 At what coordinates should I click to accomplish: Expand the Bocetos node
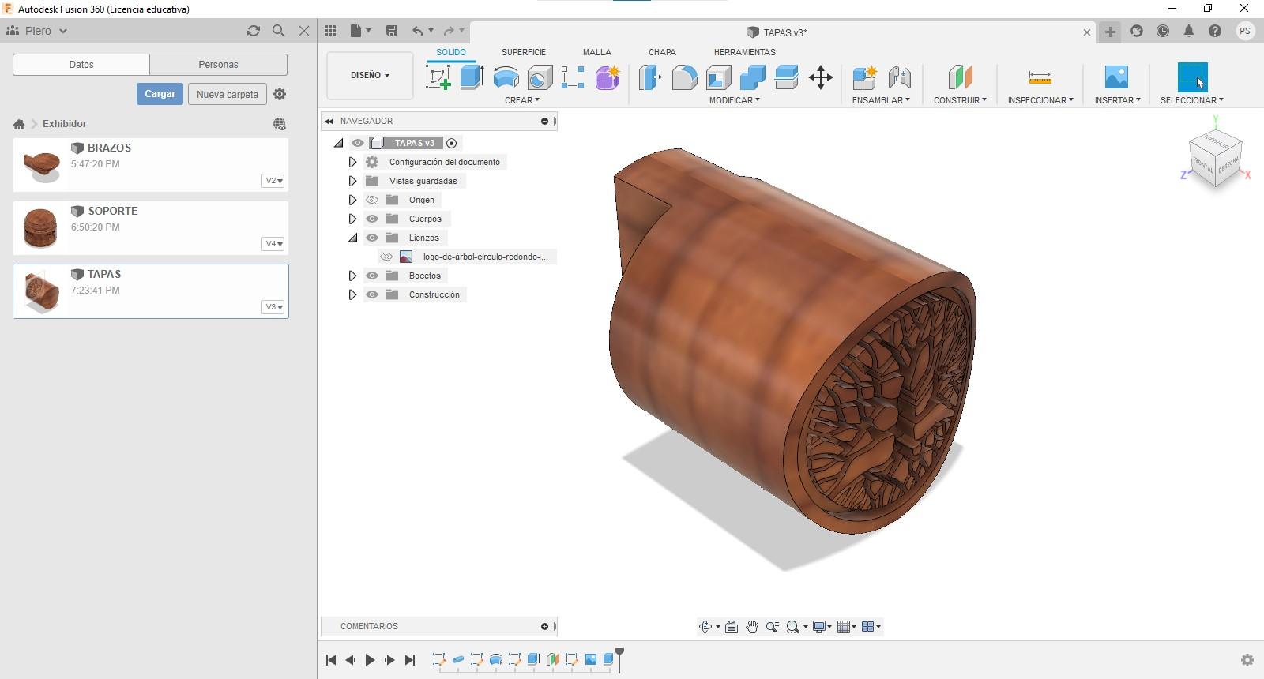pos(352,276)
